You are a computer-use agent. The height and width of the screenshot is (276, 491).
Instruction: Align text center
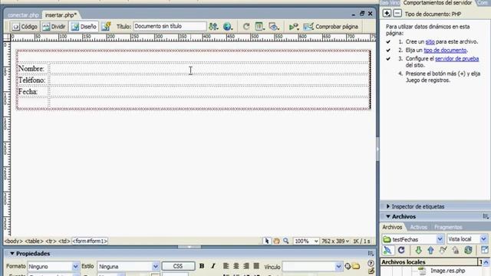click(236, 266)
